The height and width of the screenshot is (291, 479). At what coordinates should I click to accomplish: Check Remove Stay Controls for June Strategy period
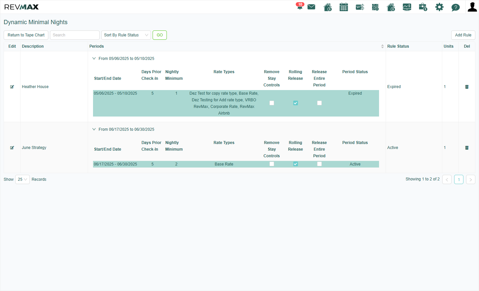(x=272, y=164)
